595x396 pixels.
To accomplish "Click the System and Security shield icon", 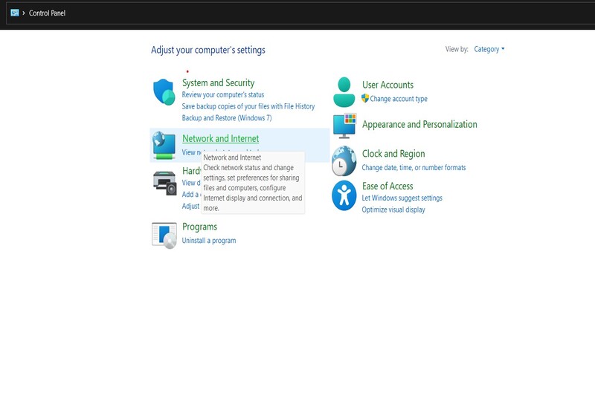I will click(164, 92).
